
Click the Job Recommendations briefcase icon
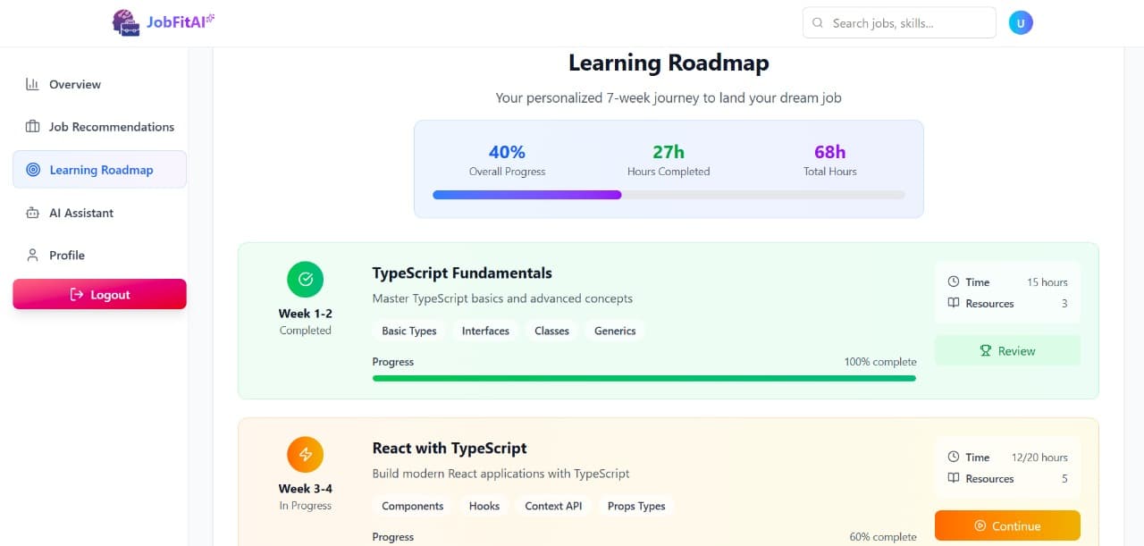tap(33, 126)
